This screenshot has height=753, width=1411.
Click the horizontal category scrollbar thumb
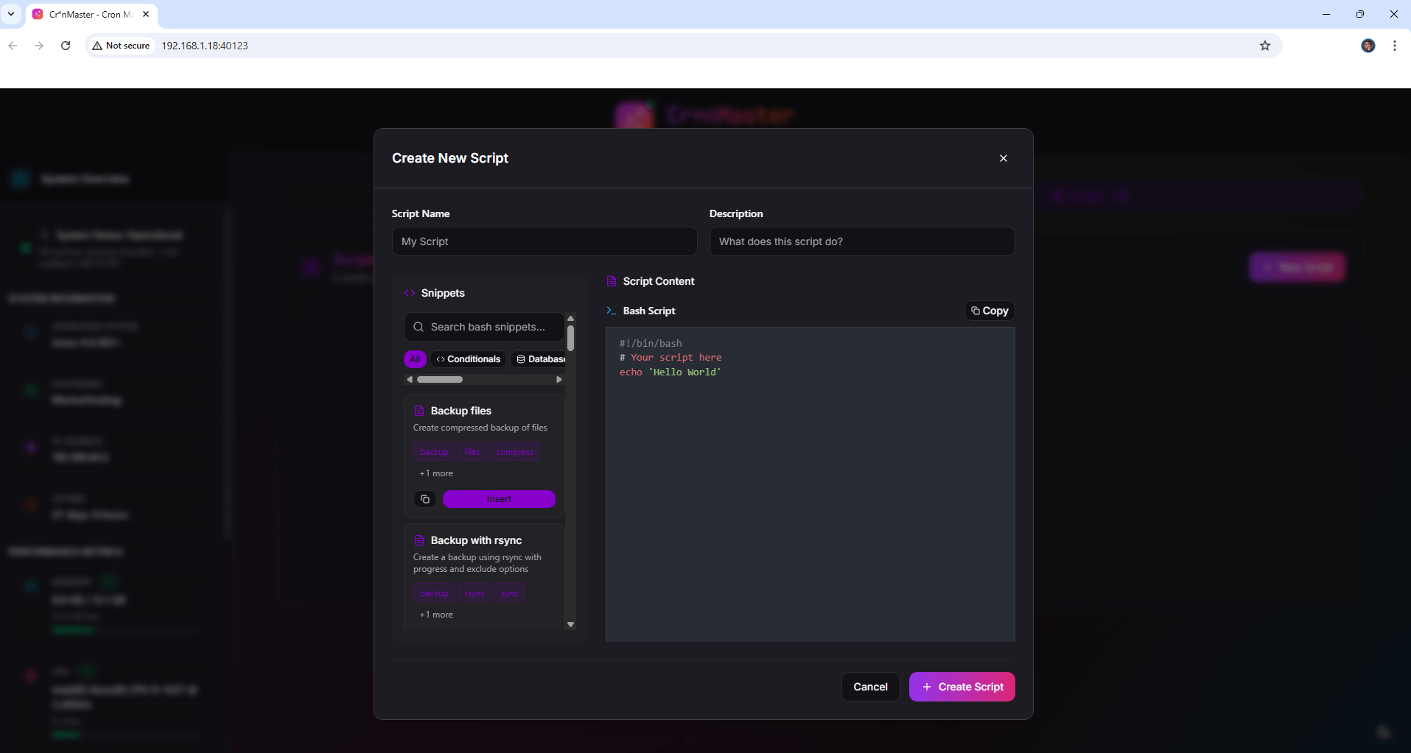point(440,380)
